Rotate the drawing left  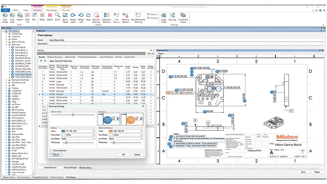pyautogui.click(x=81, y=15)
